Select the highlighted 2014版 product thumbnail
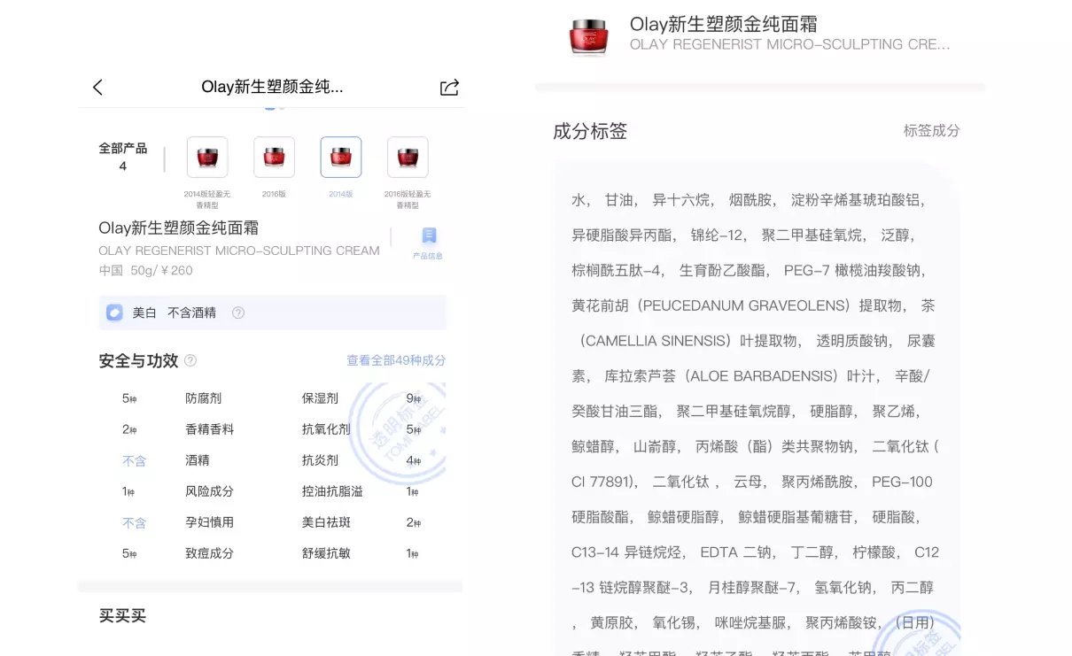The image size is (1072, 656). point(341,158)
